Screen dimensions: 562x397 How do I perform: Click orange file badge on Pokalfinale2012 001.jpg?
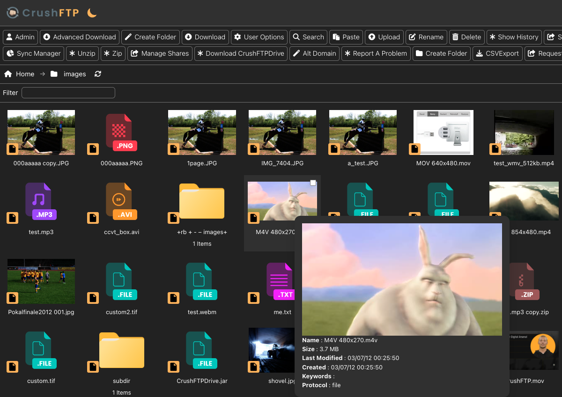coord(12,298)
